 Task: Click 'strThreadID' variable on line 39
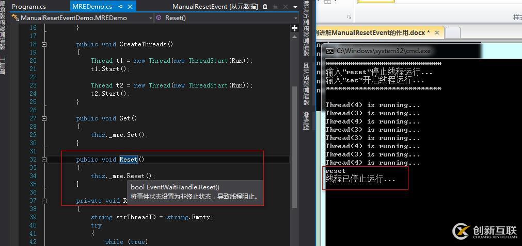[135, 217]
